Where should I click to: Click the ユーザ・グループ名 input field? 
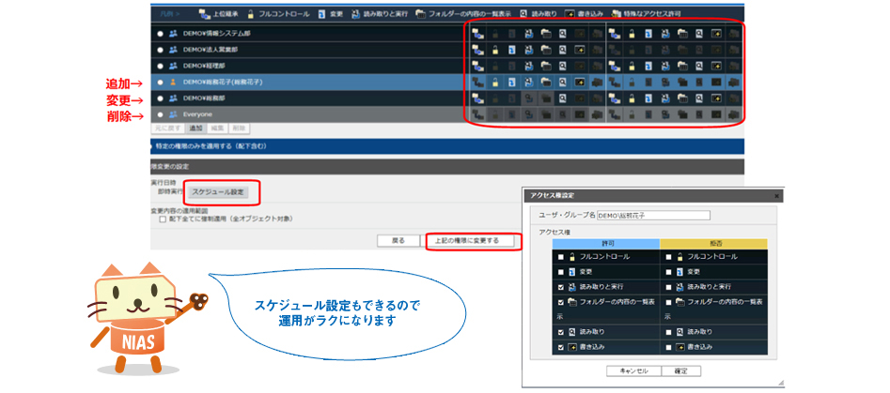click(x=654, y=215)
